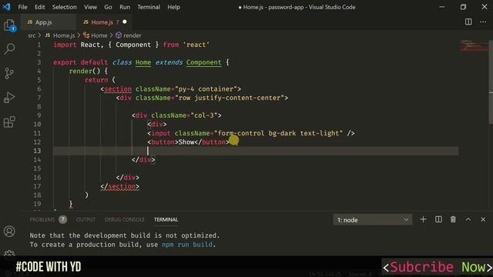Viewport: 493px width, 277px height.
Task: Switch to the Debug Console tab
Action: pos(125,219)
